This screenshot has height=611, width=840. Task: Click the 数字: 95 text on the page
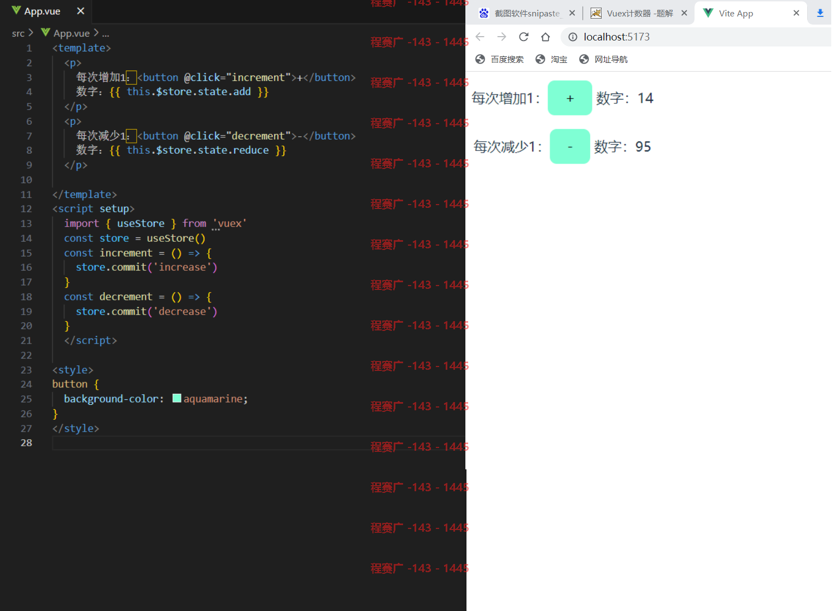point(622,147)
